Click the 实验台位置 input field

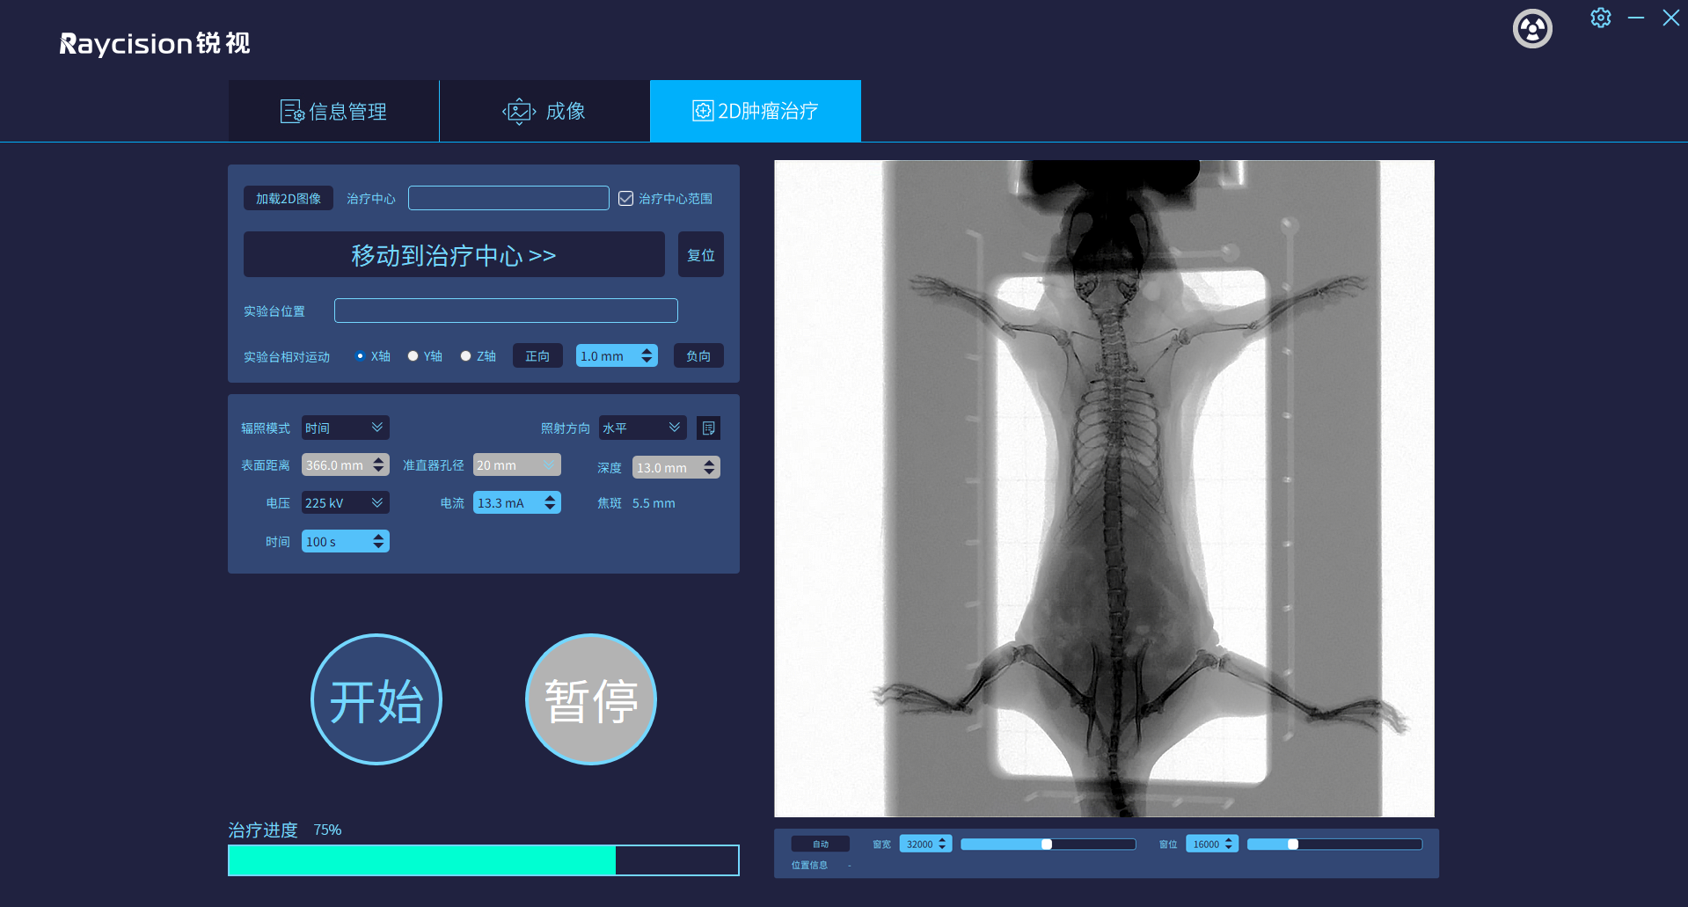[x=506, y=311]
